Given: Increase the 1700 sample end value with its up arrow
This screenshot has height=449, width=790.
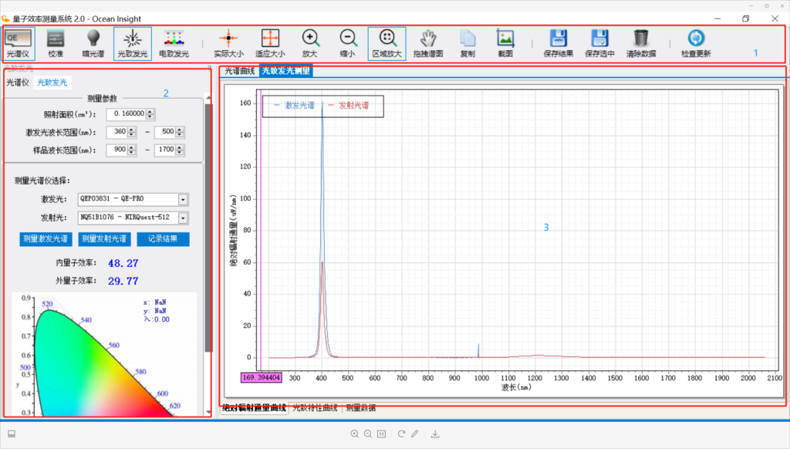Looking at the screenshot, I should 180,147.
